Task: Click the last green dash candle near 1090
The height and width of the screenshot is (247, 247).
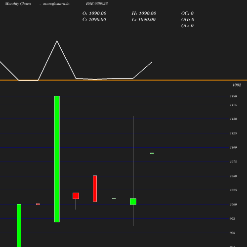Action: click(x=152, y=153)
